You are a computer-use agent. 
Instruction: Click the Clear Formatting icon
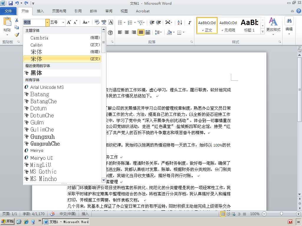[97, 22]
